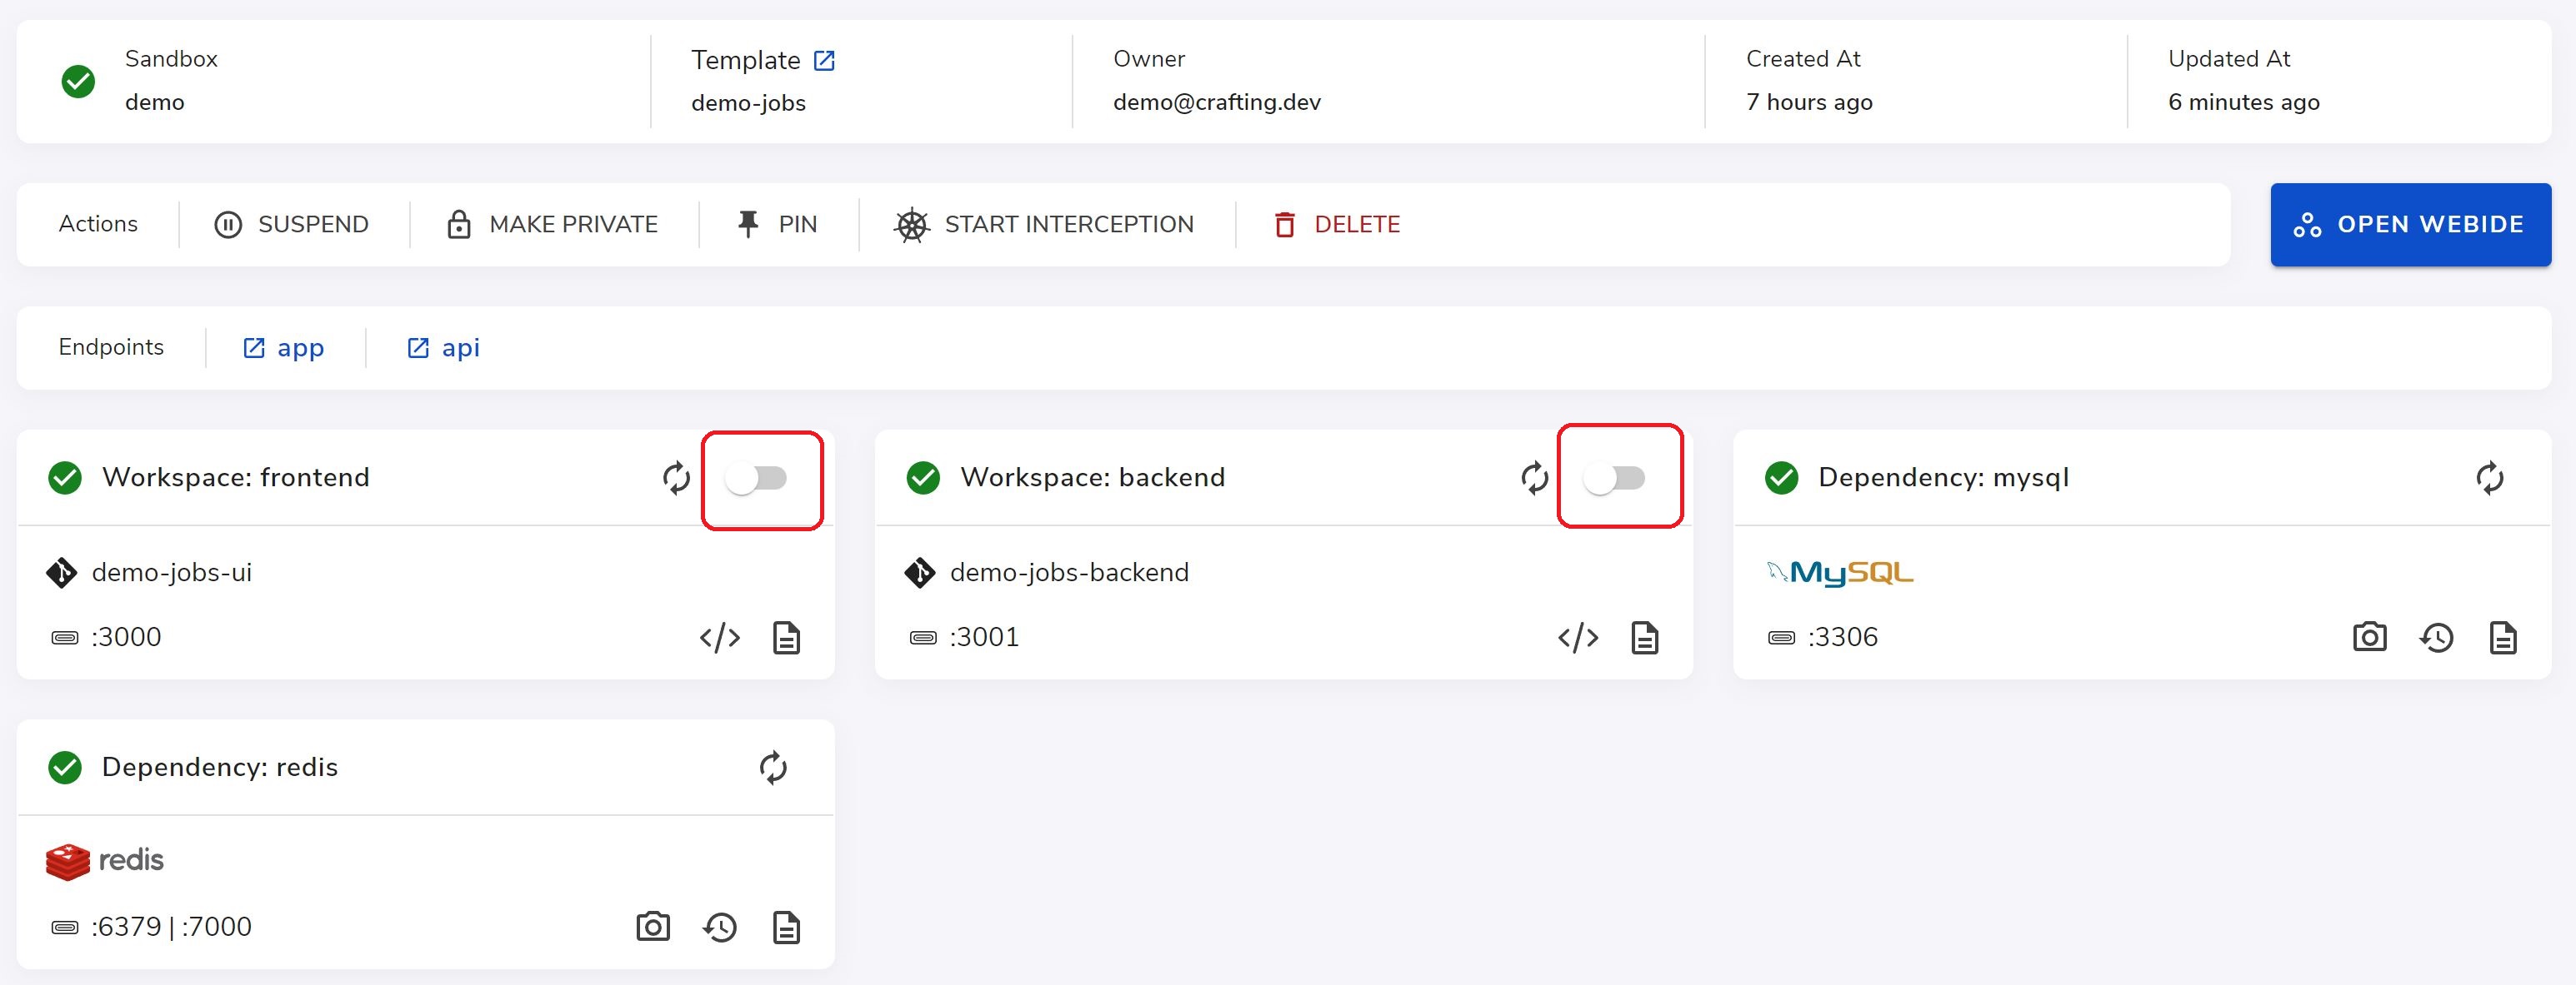Viewport: 2576px width, 985px height.
Task: Open the api endpoint link
Action: tap(443, 348)
